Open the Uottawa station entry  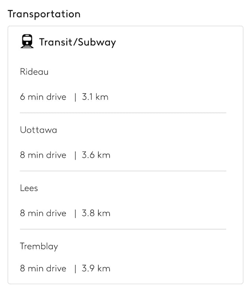point(38,130)
